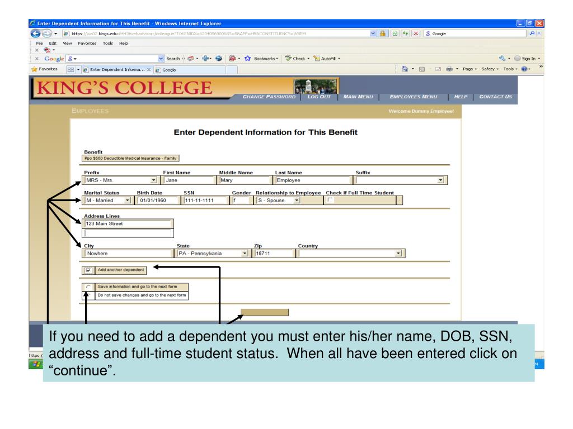The image size is (573, 429).
Task: Click the spell Check icon in Google toolbar
Action: [x=288, y=58]
